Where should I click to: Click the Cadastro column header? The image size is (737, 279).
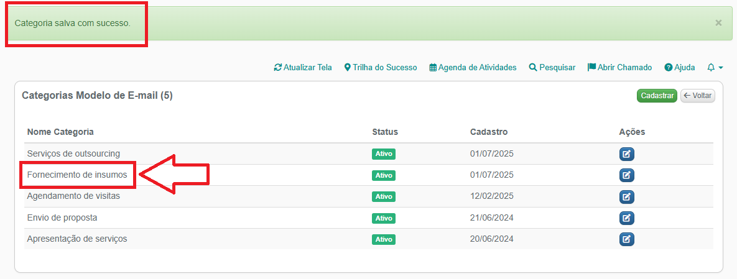(x=489, y=132)
